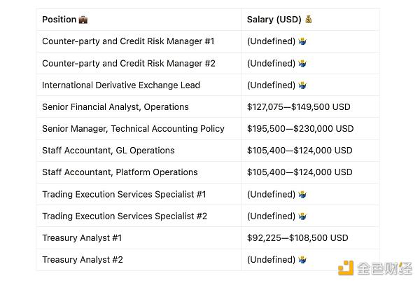Image resolution: width=420 pixels, height=283 pixels.
Task: Select the Position column header
Action: click(59, 20)
